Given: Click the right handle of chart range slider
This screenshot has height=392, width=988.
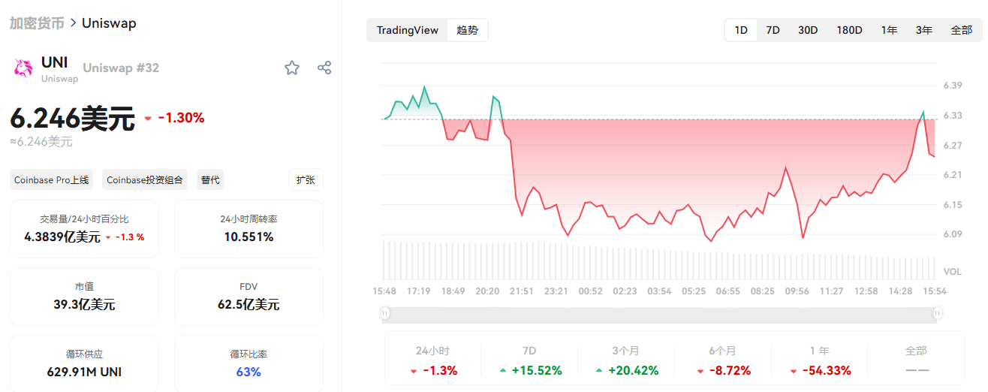Looking at the screenshot, I should (x=938, y=313).
